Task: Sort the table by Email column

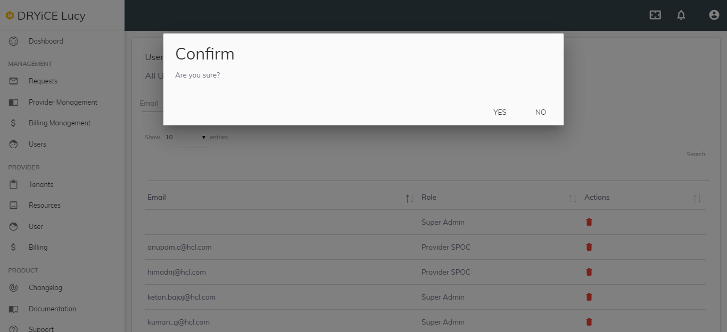Action: pyautogui.click(x=409, y=198)
